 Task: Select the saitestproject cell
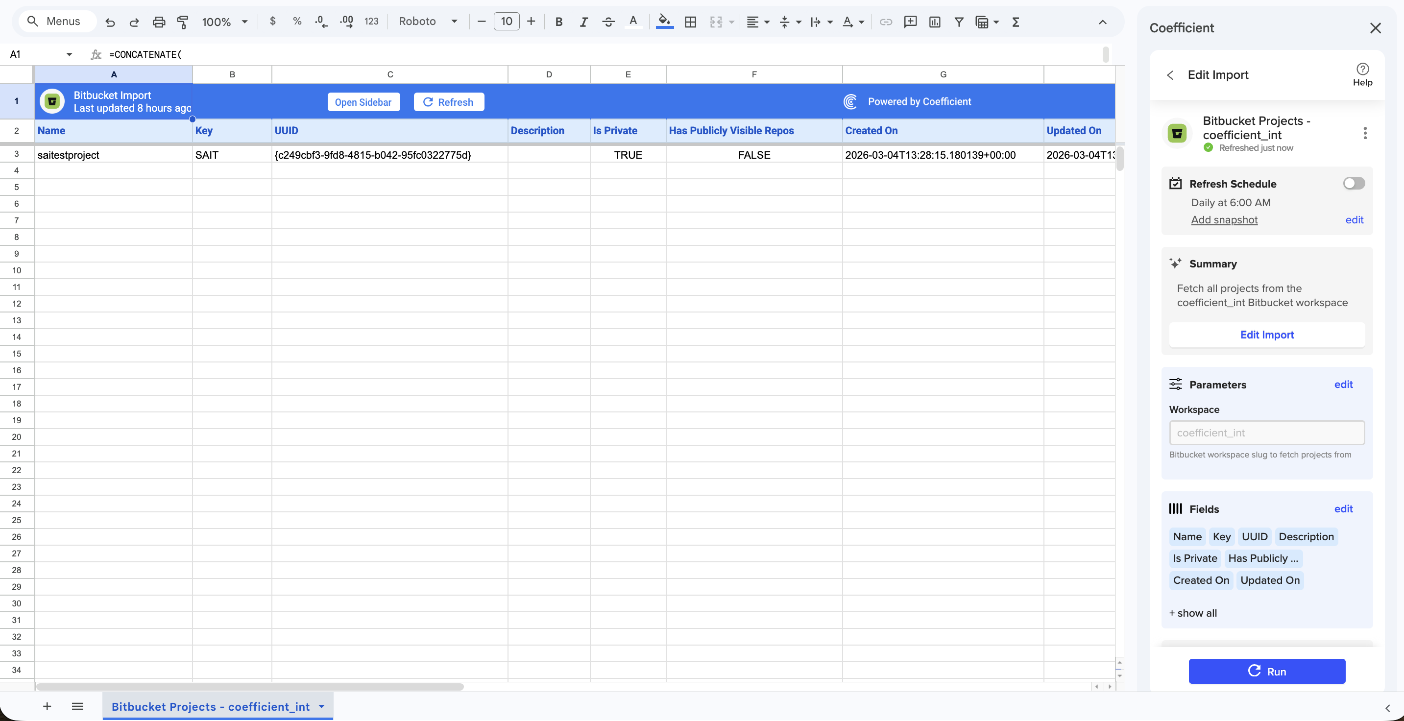coord(113,155)
